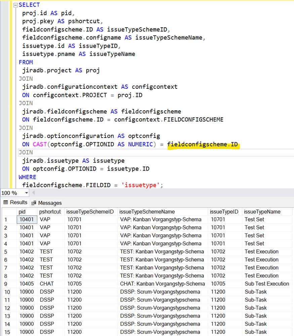
Task: Click the NUMERIC keyword in the query
Action: pos(140,144)
